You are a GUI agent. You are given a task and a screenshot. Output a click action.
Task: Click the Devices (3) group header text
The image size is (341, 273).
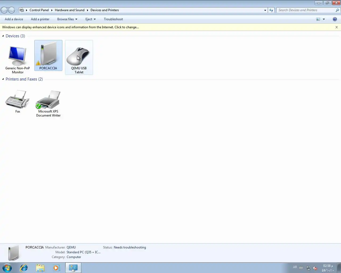(15, 36)
